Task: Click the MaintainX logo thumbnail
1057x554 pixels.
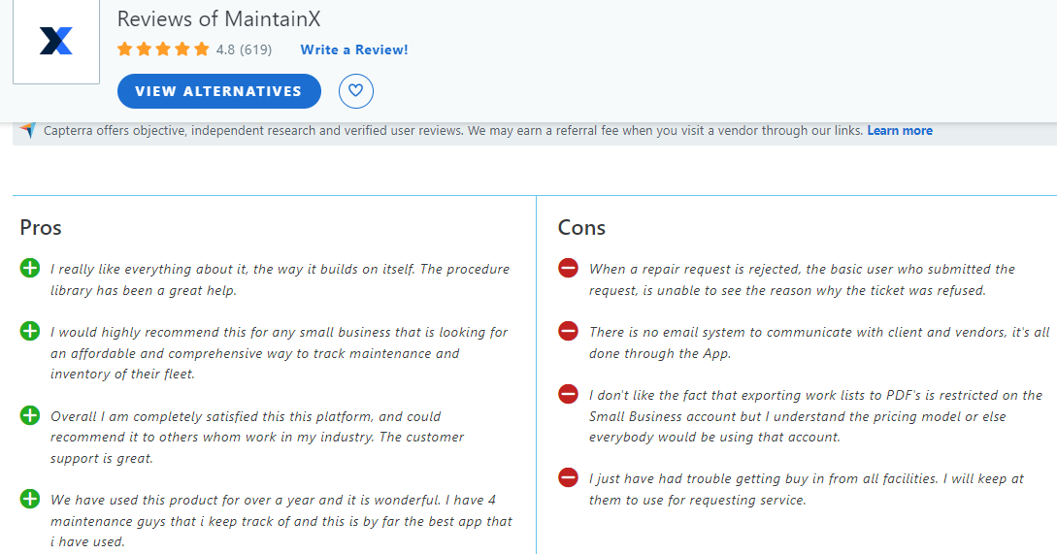Action: [56, 42]
